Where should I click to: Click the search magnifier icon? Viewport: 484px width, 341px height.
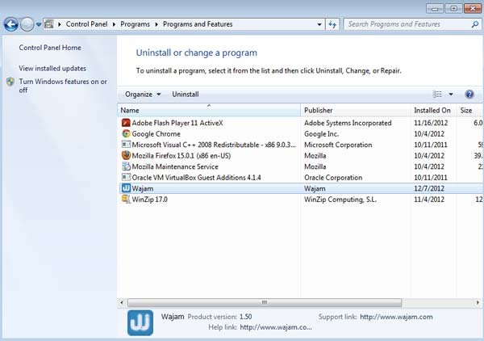475,24
